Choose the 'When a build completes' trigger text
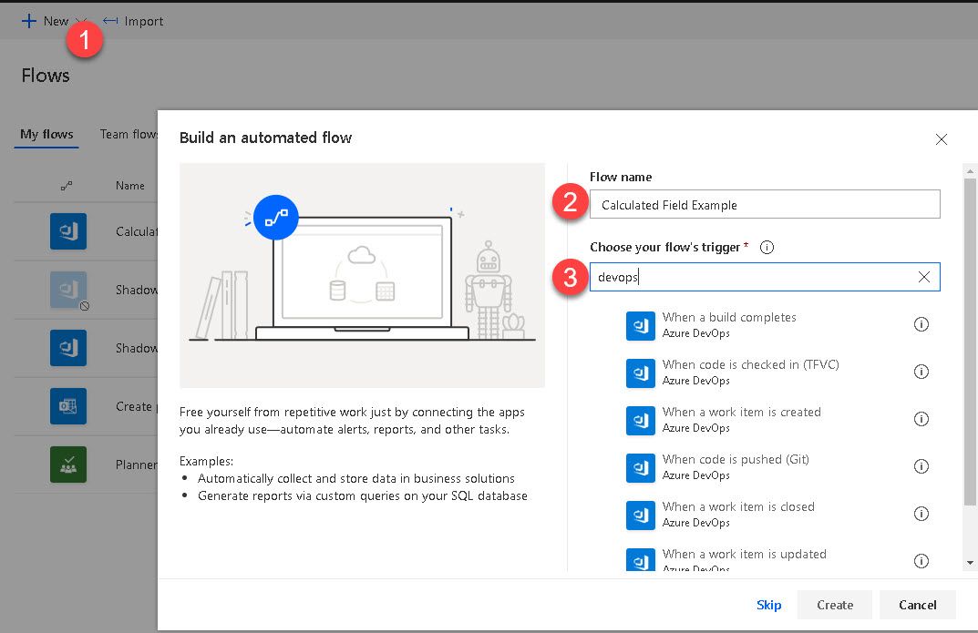This screenshot has height=633, width=978. [x=729, y=317]
